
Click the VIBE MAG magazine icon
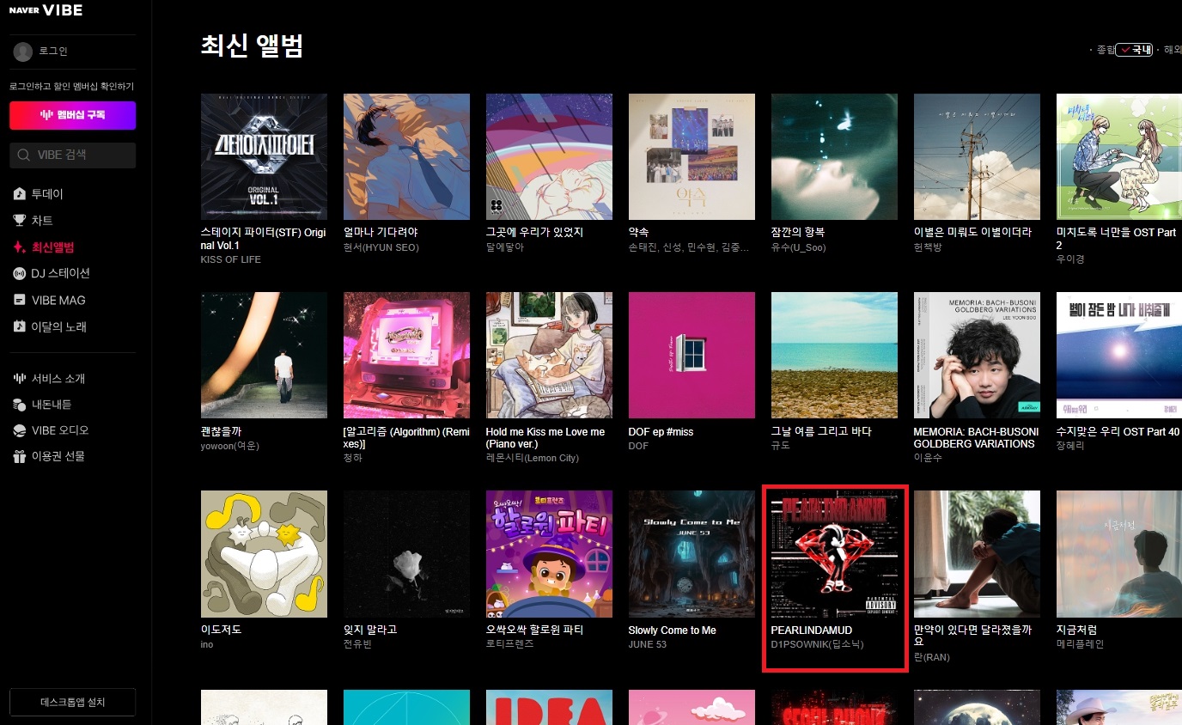20,301
